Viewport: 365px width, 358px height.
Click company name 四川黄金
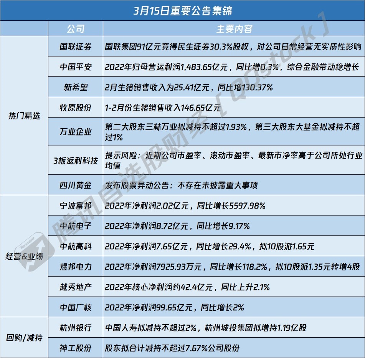pyautogui.click(x=76, y=185)
